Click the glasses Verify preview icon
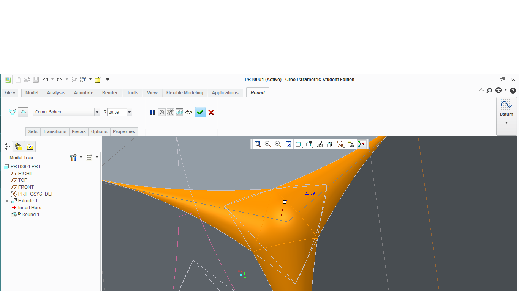The height and width of the screenshot is (291, 519). [x=189, y=112]
